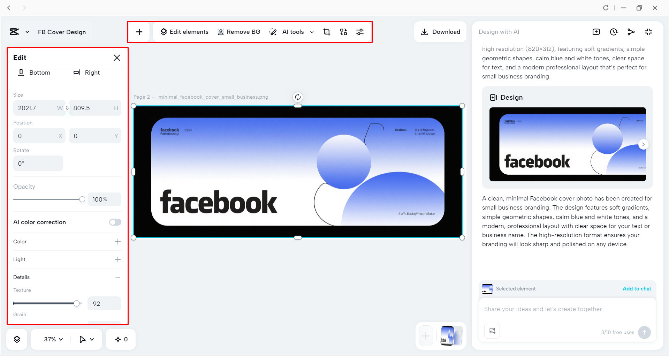
Task: Click the Right align icon
Action: (x=77, y=72)
